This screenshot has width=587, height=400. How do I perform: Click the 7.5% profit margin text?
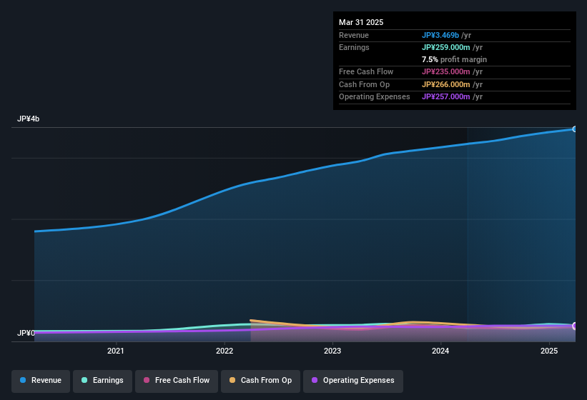click(454, 59)
